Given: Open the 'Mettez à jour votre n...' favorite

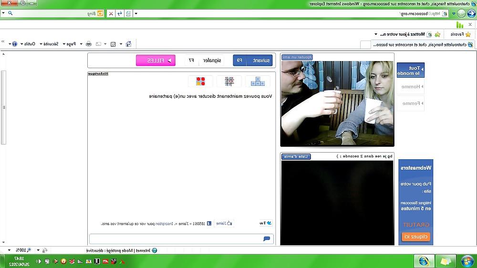Looking at the screenshot, I should (406, 34).
